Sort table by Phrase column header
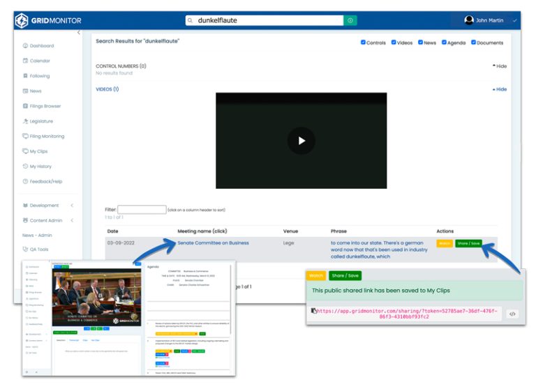The image size is (536, 391). click(x=338, y=231)
